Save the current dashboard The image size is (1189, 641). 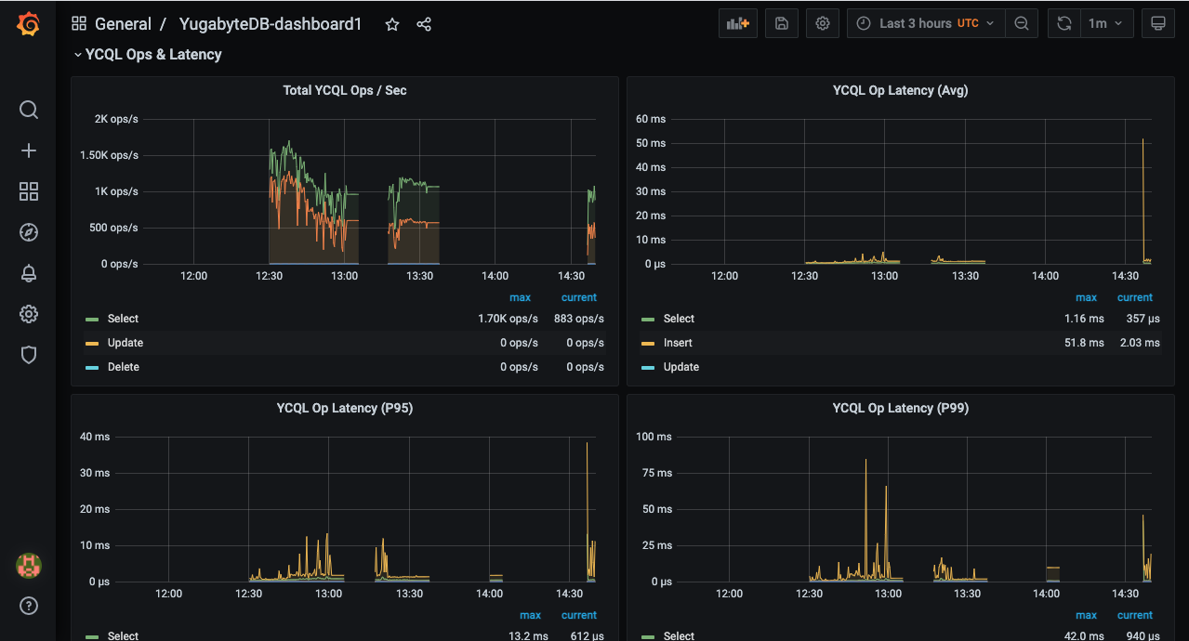(x=781, y=22)
